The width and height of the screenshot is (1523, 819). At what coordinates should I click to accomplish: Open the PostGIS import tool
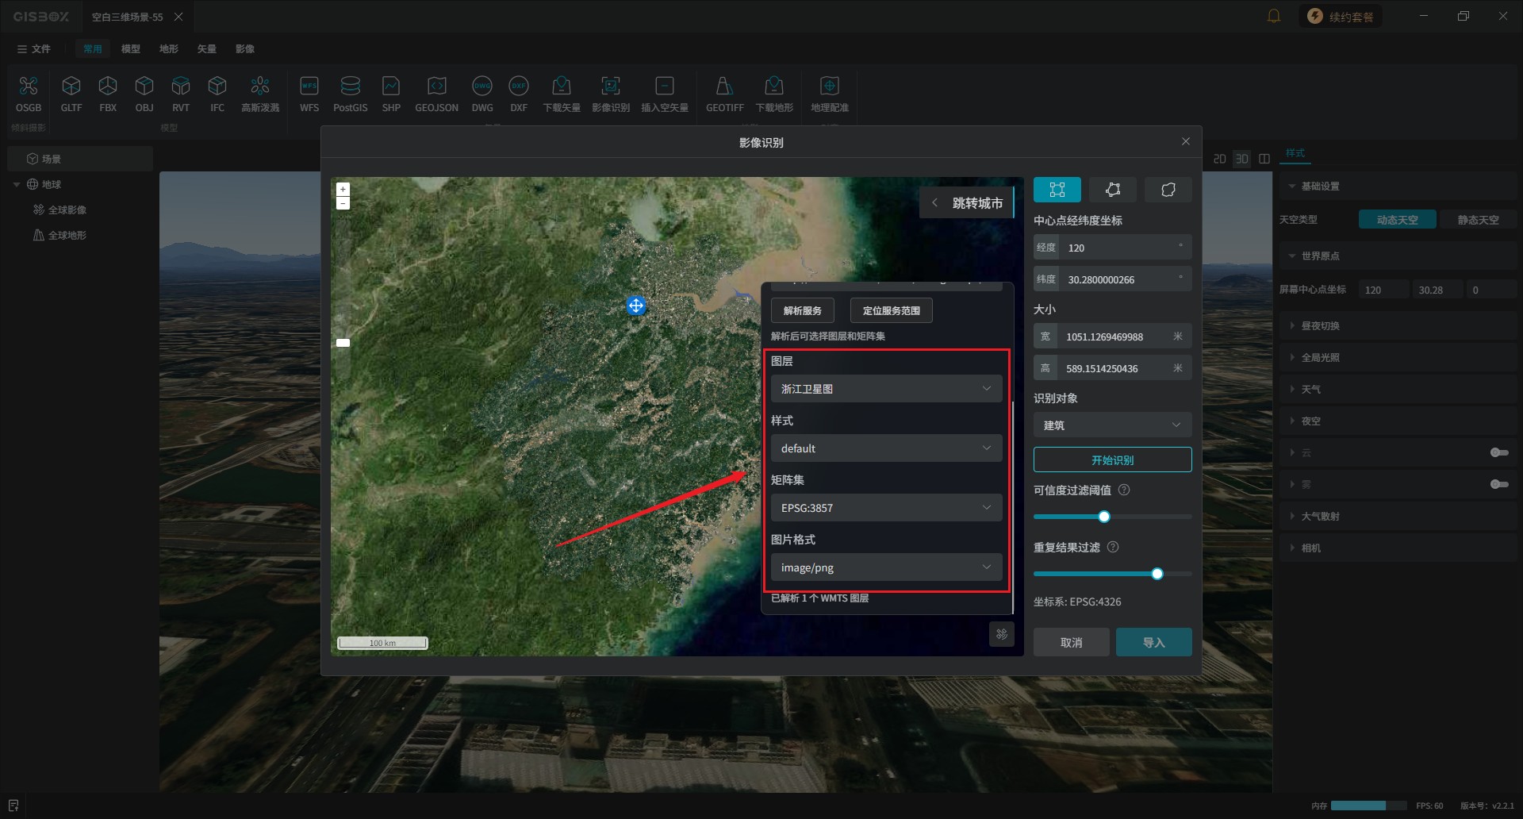point(350,94)
